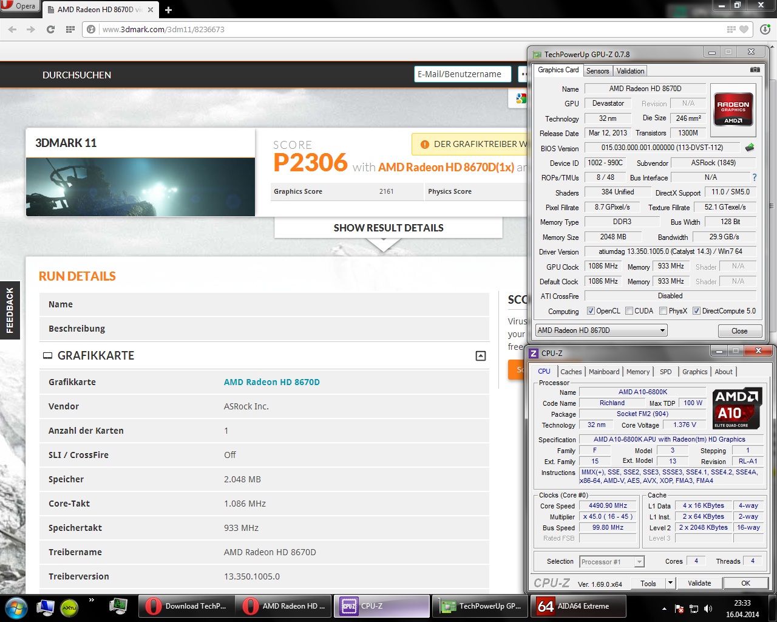This screenshot has width=777, height=622.
Task: Click the heart bookmark icon
Action: point(744,29)
